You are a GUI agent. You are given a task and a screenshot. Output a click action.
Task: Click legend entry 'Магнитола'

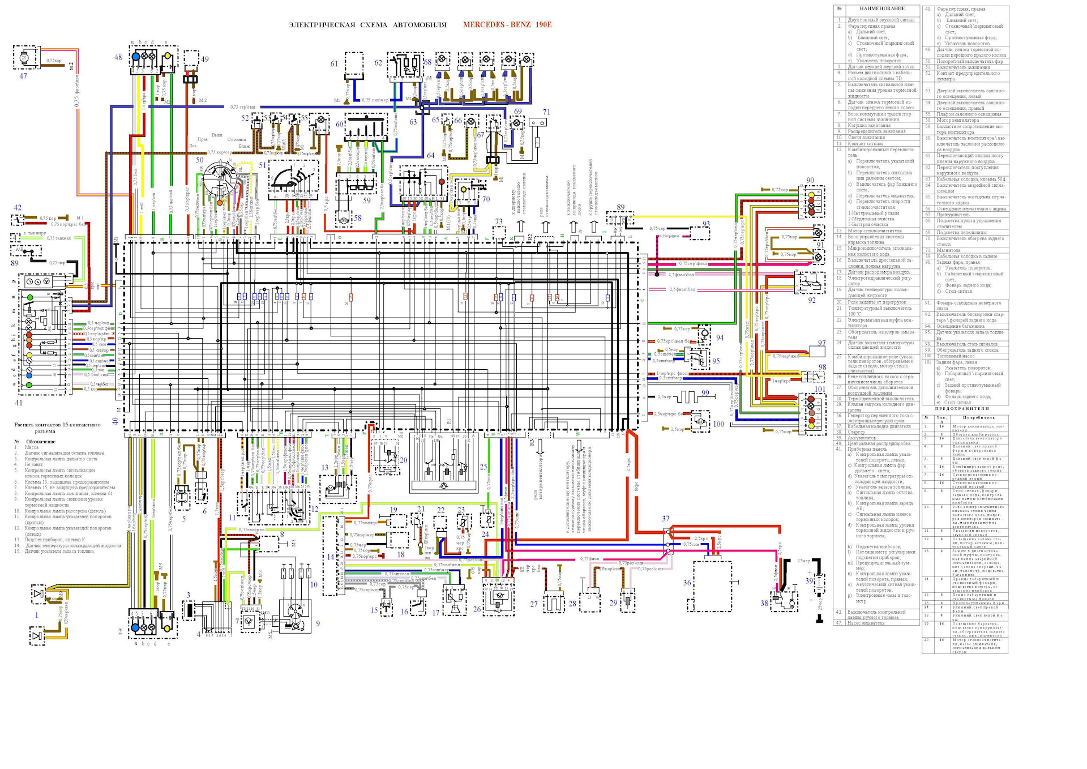pos(948,250)
